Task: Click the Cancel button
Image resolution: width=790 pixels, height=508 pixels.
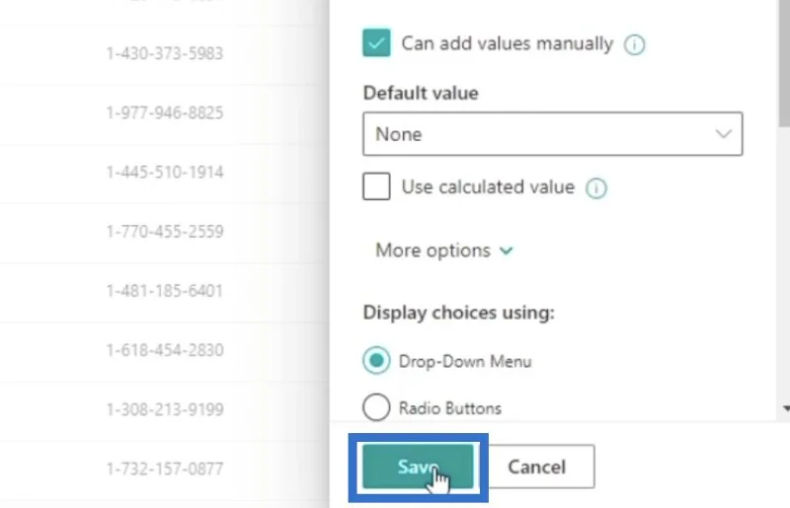Action: (x=537, y=467)
